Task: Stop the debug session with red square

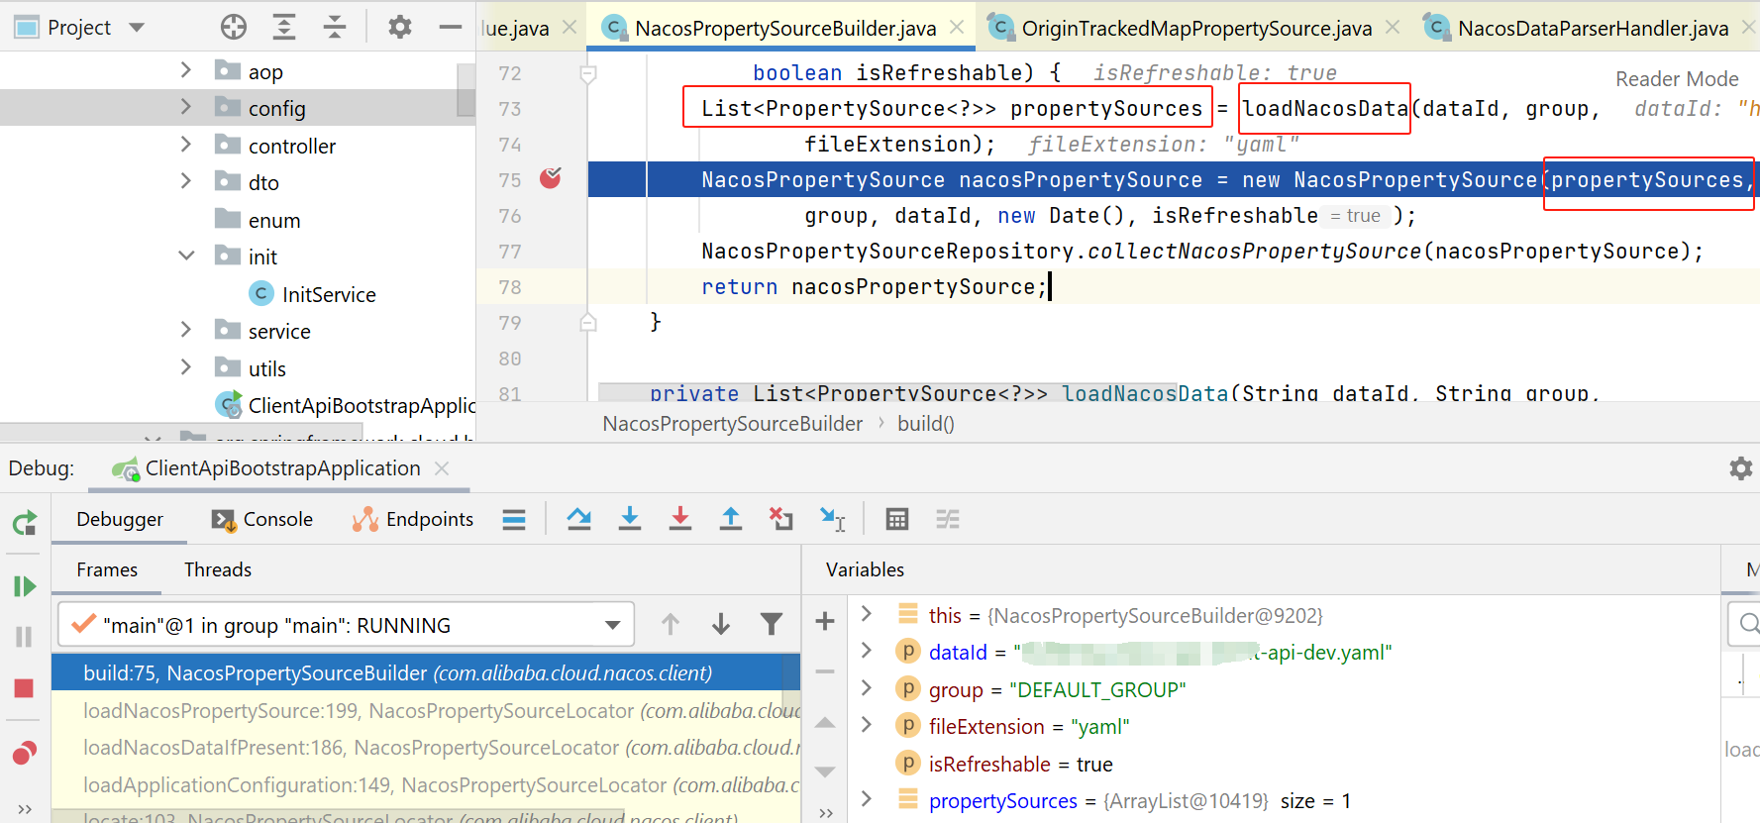Action: [x=25, y=688]
